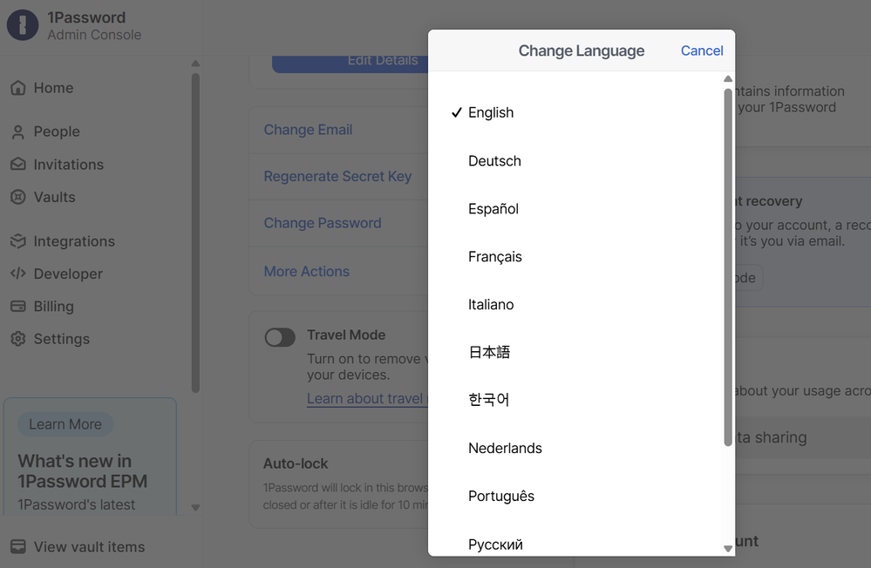
Task: Click the 1Password logo icon
Action: 23,25
